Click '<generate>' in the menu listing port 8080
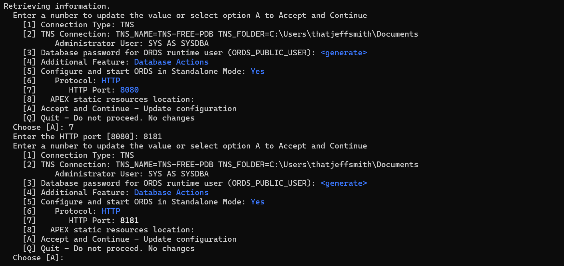564x266 pixels. pyautogui.click(x=344, y=53)
